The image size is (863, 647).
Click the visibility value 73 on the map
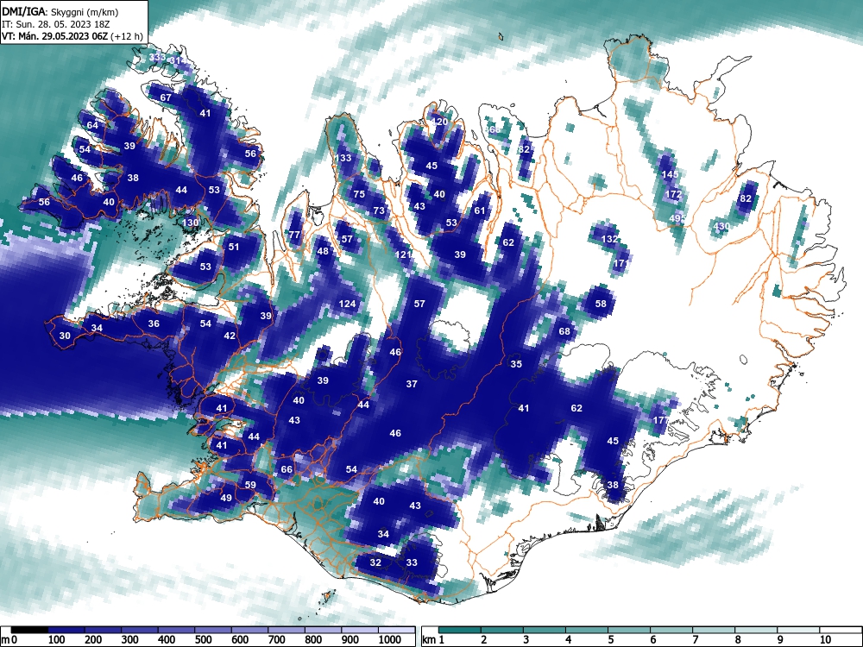tap(379, 210)
